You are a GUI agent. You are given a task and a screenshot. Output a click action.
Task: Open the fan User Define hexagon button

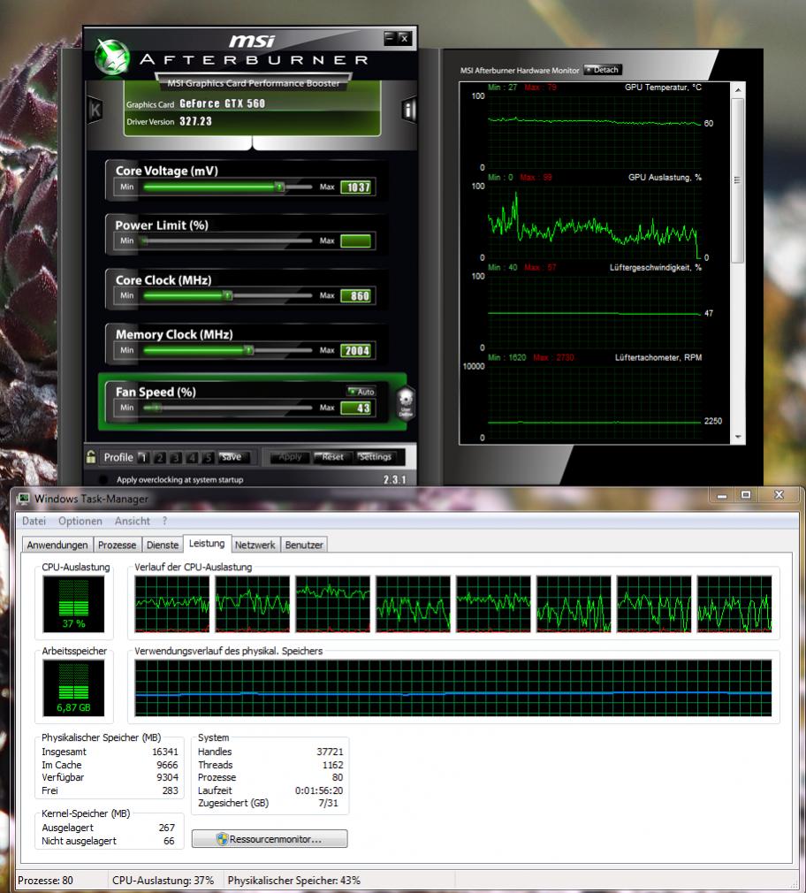coord(406,404)
